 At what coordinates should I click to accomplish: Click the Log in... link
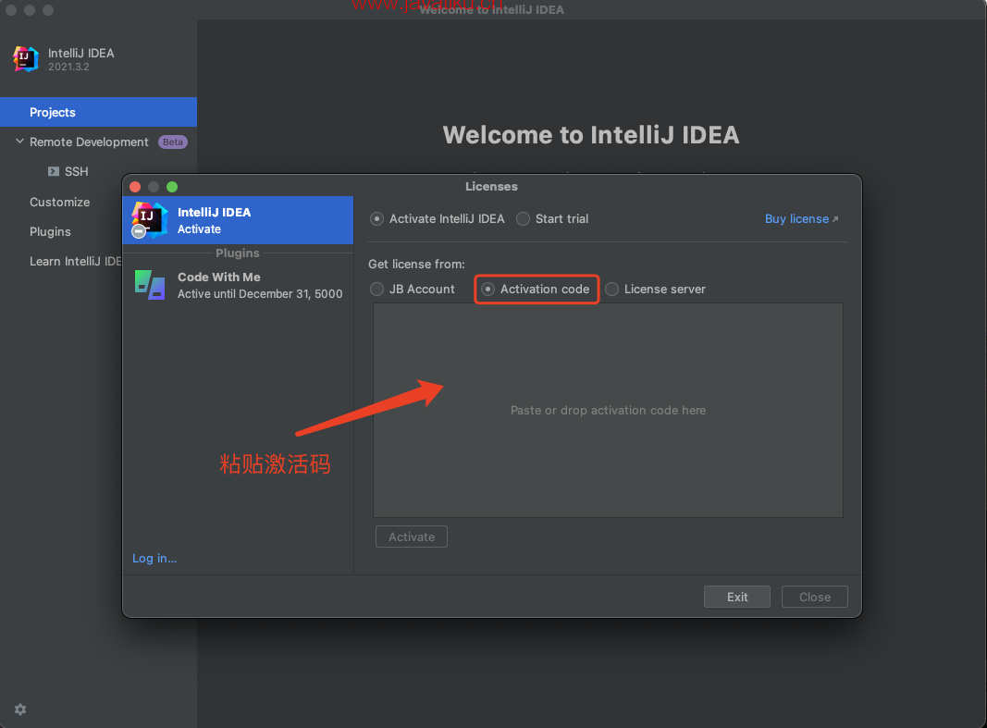pyautogui.click(x=154, y=558)
